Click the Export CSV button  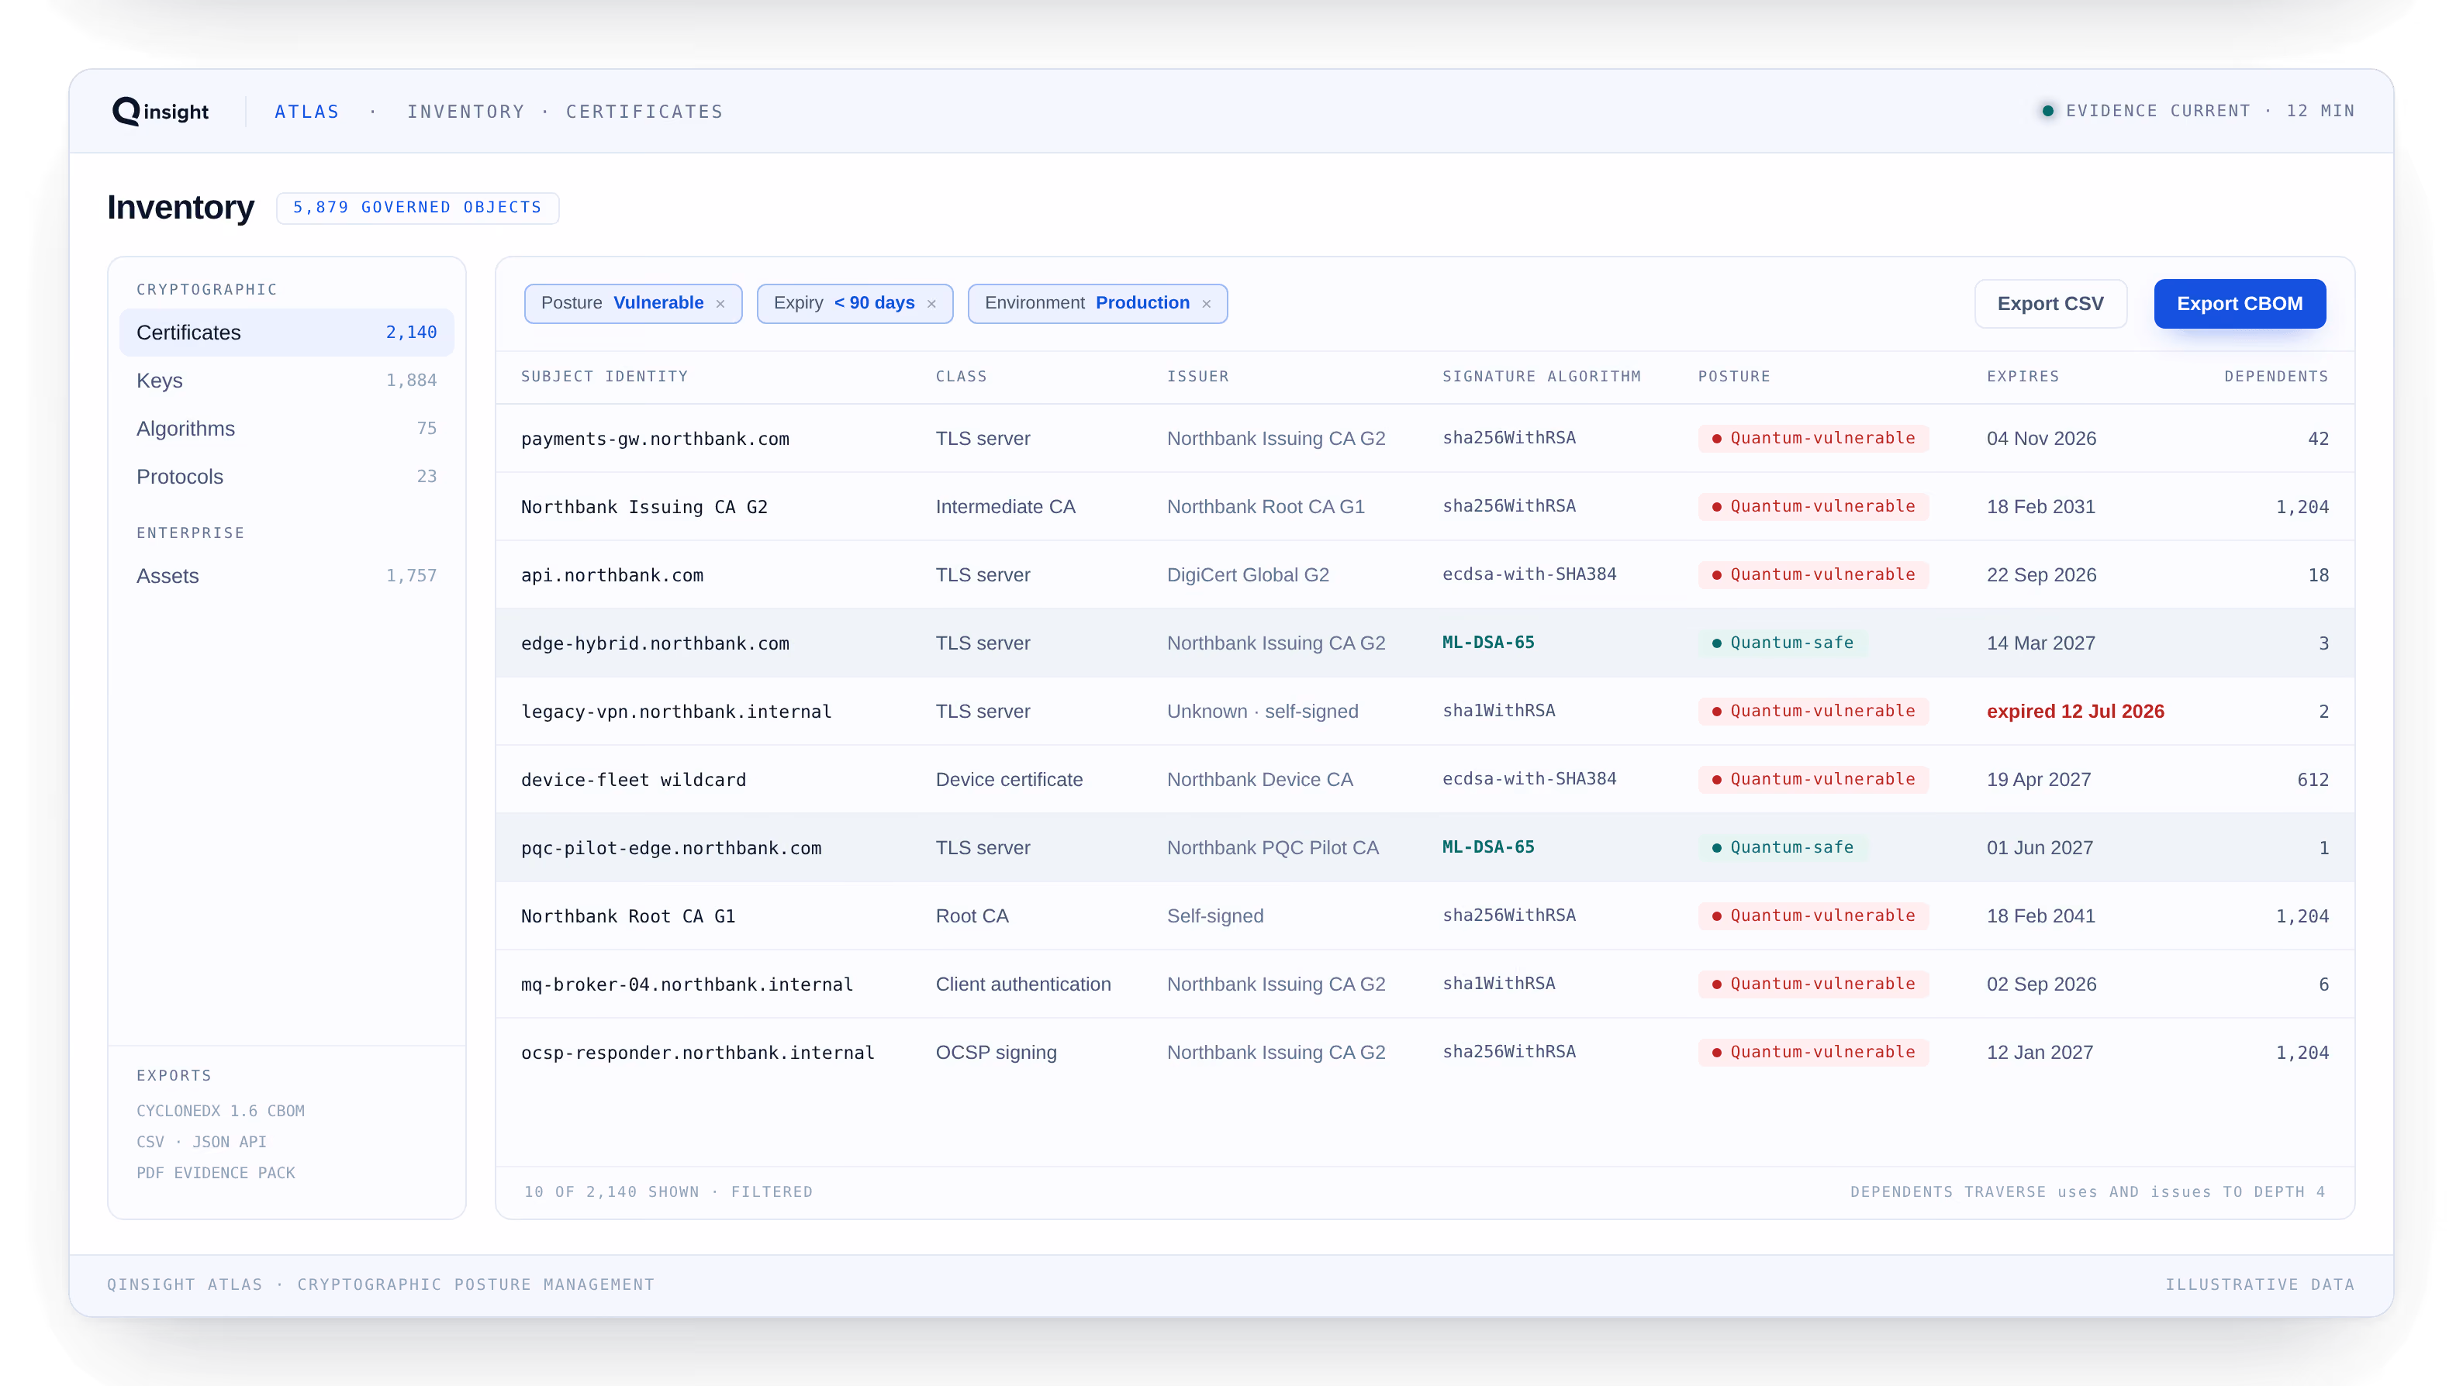2050,304
